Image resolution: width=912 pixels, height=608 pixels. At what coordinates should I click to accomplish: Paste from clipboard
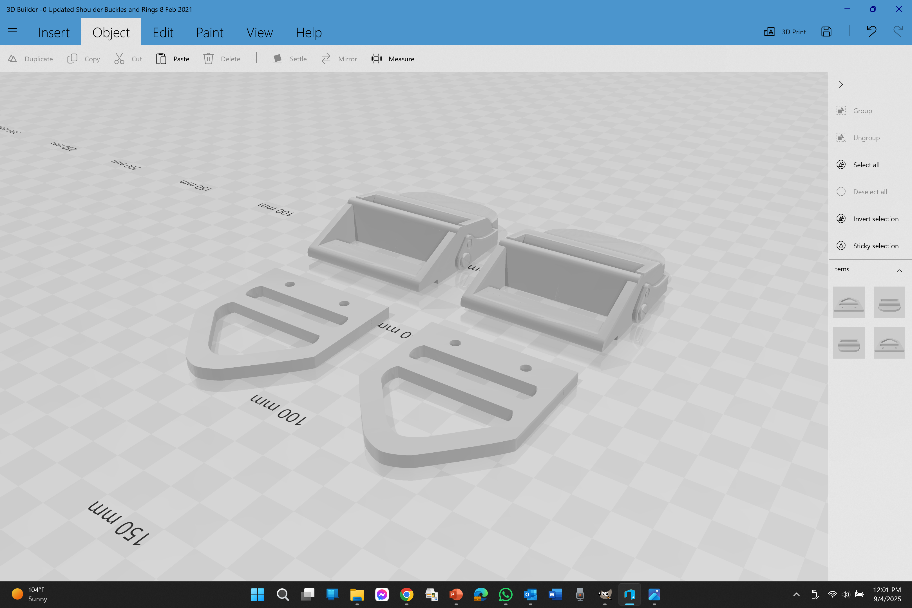point(173,59)
